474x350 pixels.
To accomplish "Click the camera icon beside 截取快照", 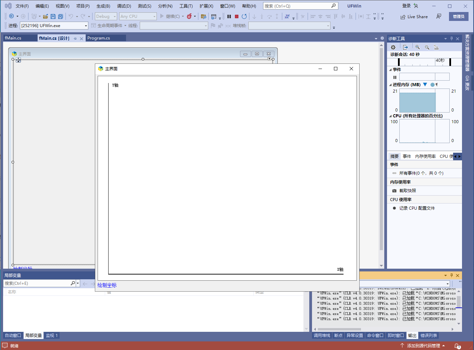I will click(394, 191).
